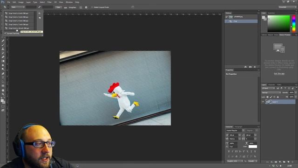Viewport: 298px width, 168px height.
Task: Switch to the Paragraph tab
Action: coord(238,126)
